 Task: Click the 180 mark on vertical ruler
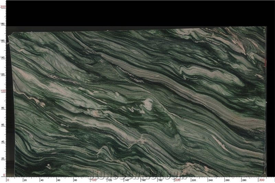pos(3,24)
